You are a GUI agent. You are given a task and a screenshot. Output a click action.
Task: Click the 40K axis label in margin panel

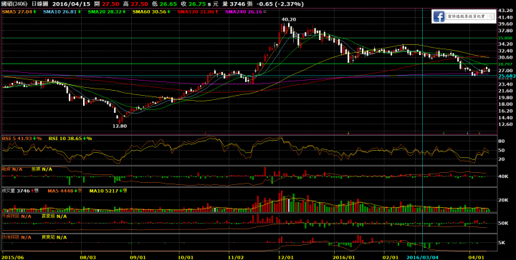coord(503,176)
